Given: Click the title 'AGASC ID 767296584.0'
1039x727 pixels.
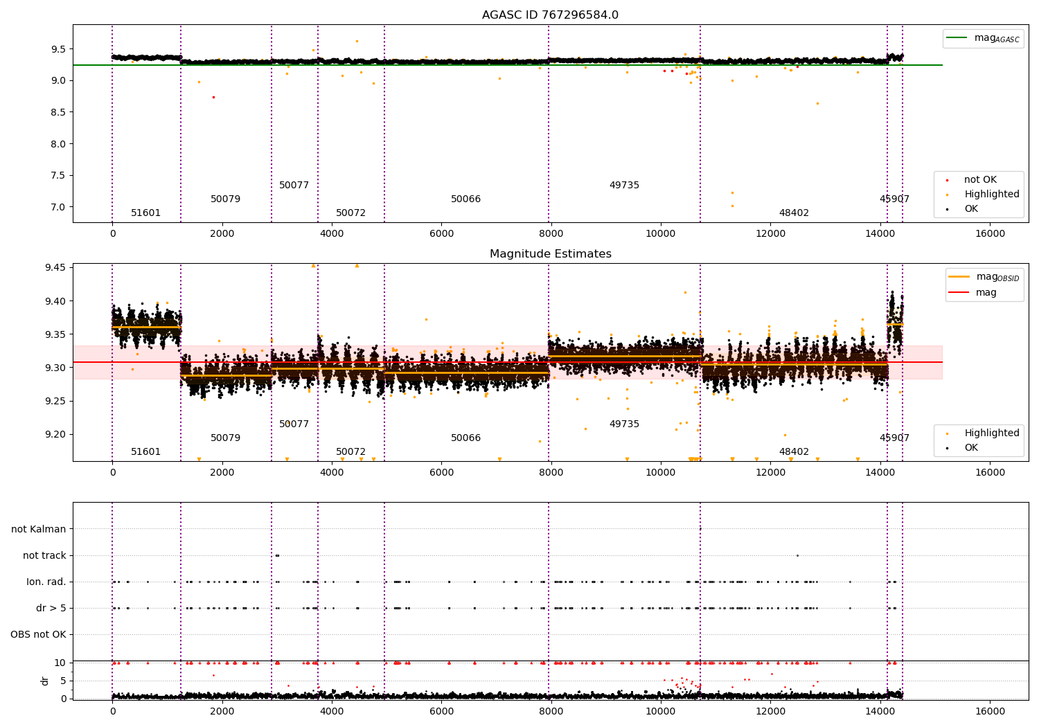Looking at the screenshot, I should click(551, 15).
